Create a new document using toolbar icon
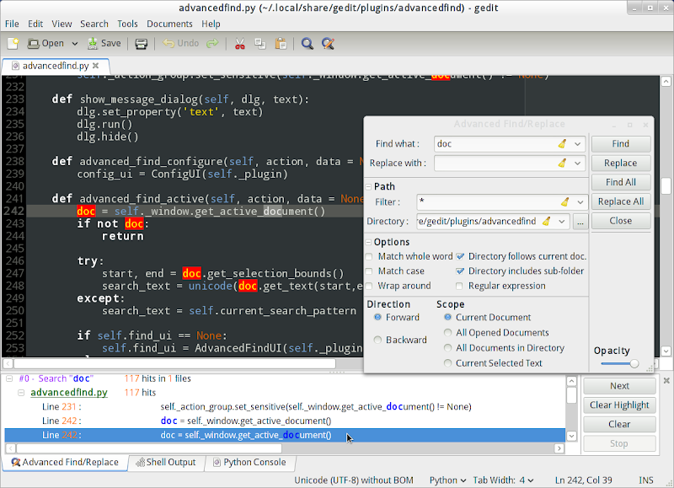This screenshot has height=488, width=674. click(x=13, y=43)
